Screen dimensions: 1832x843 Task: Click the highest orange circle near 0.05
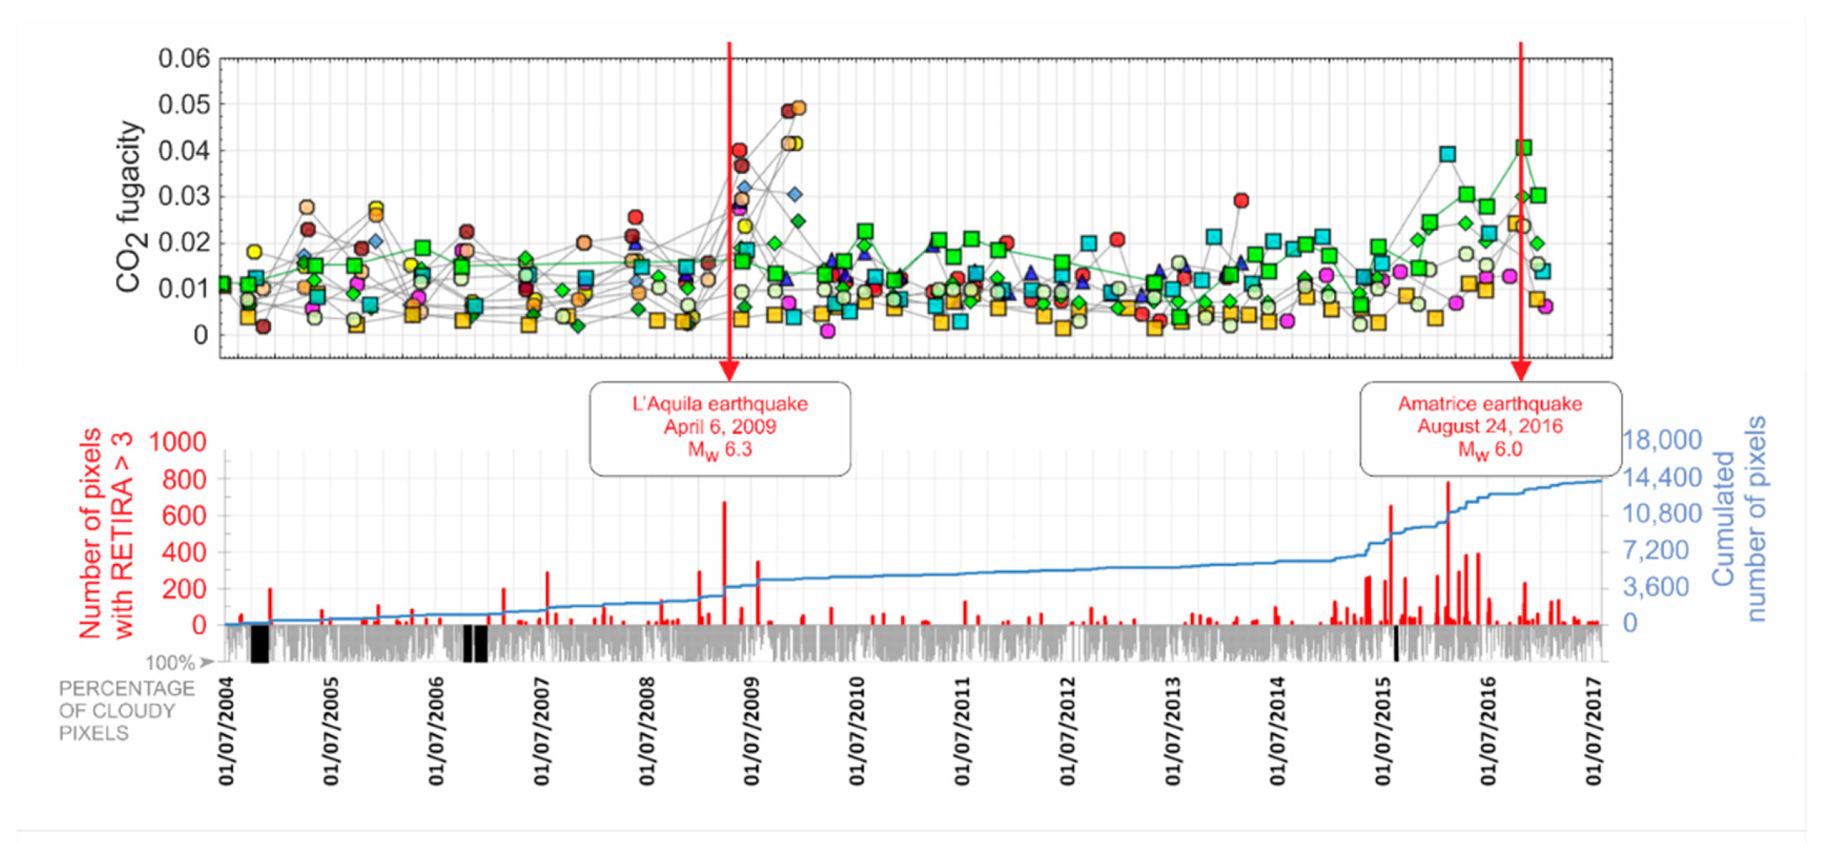click(798, 108)
